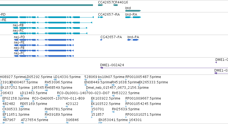Image resolution: width=228 pixels, height=124 pixels.
Task: Select RH51638.5prime EST label
Action: [125, 82]
